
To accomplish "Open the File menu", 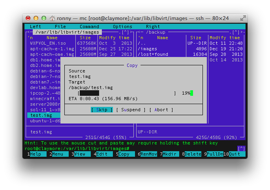I will click(60, 27).
